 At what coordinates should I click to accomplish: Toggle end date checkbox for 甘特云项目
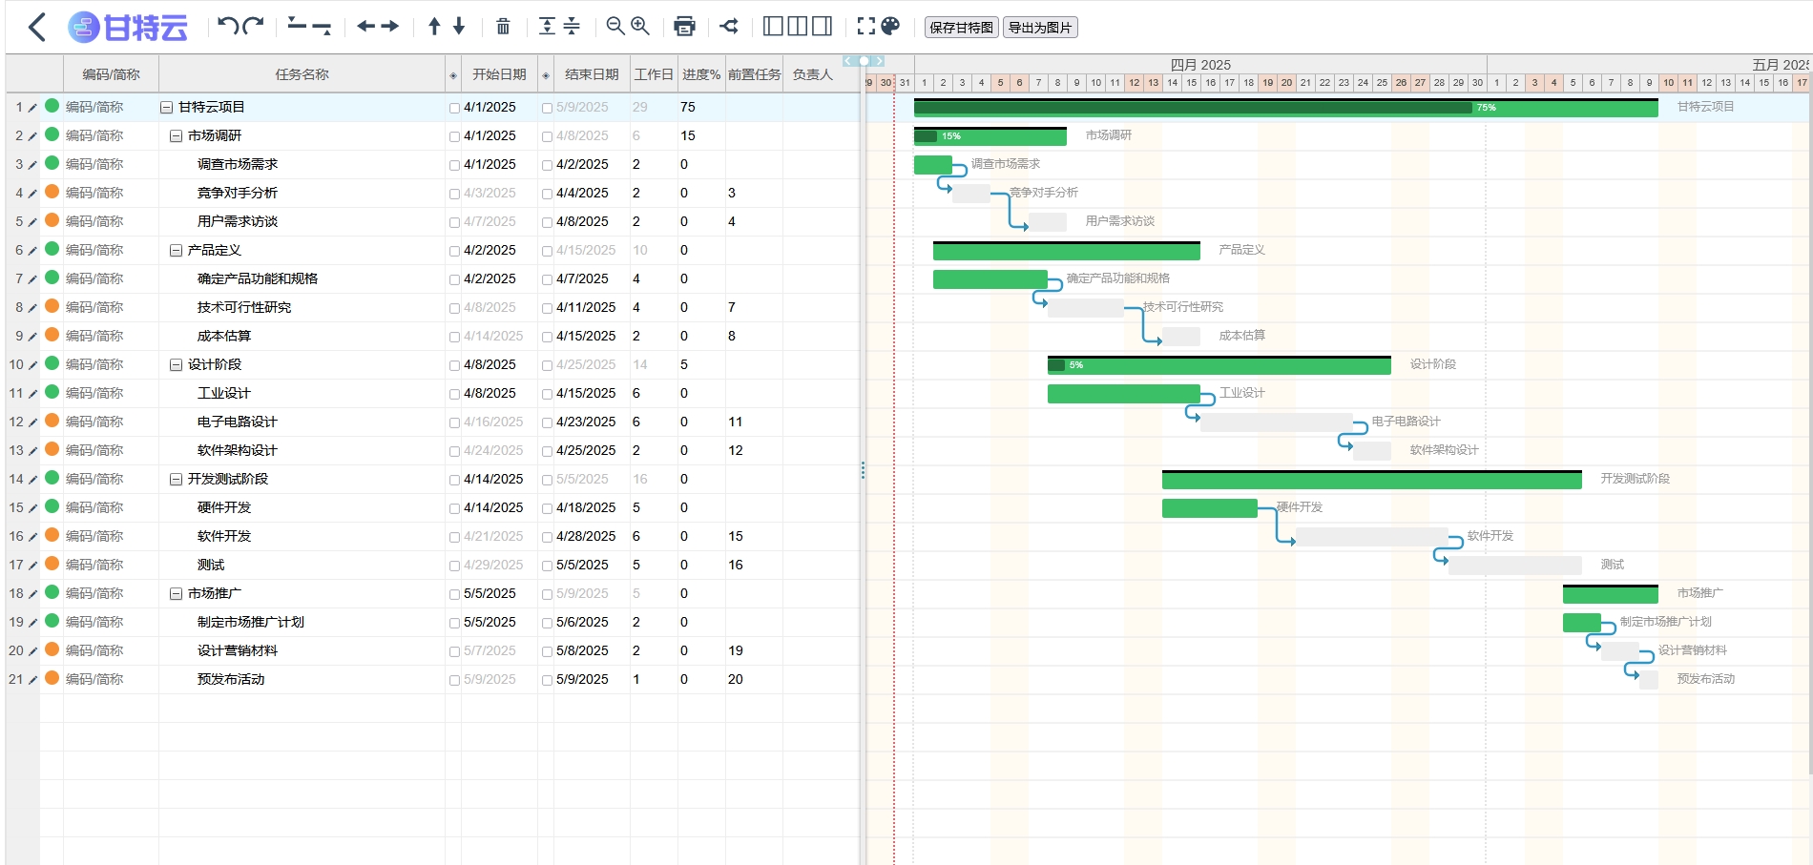(x=547, y=109)
